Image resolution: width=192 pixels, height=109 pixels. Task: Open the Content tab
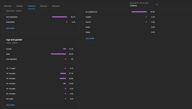click(19, 6)
